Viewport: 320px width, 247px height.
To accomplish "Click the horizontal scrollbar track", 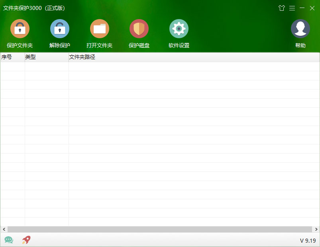I will (160, 229).
